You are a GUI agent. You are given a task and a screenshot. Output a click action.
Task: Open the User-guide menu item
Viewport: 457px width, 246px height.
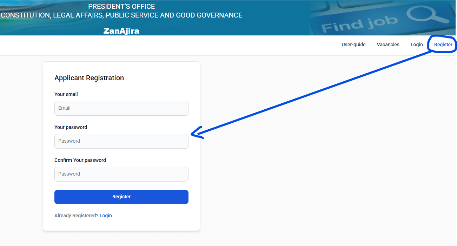pos(353,45)
